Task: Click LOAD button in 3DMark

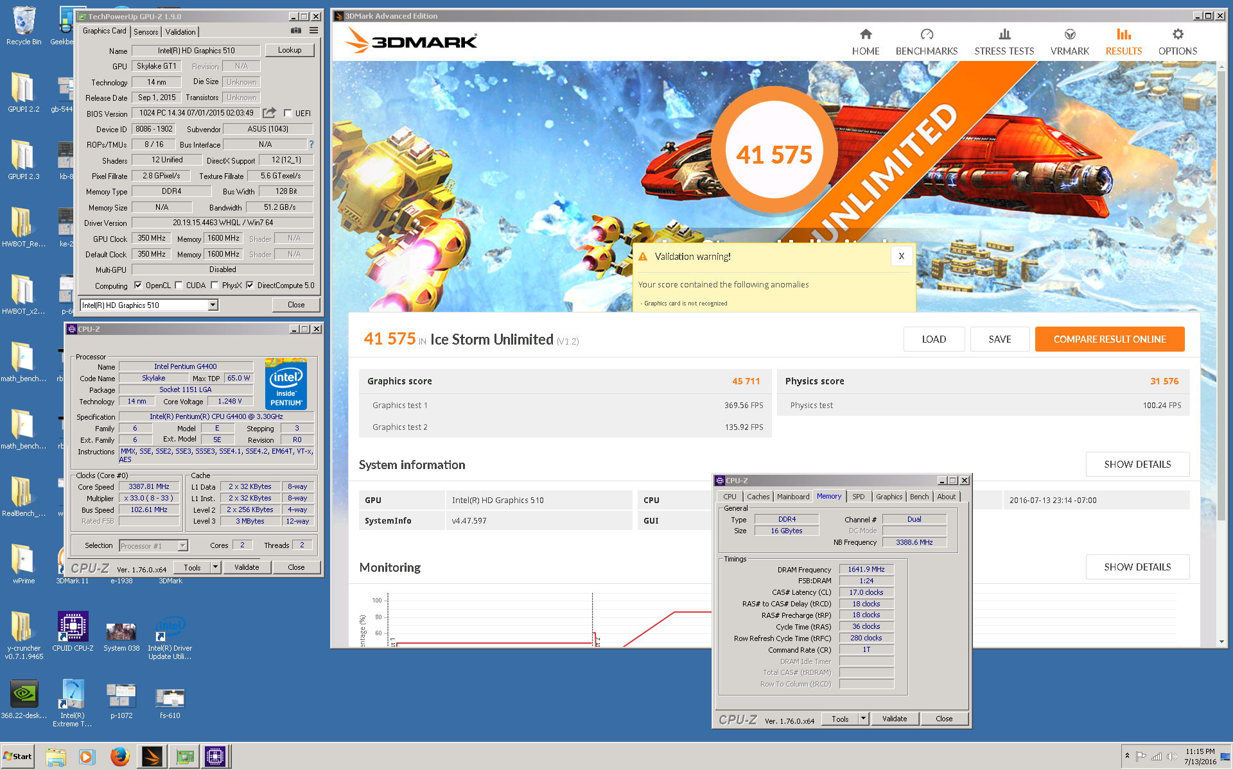Action: (934, 339)
